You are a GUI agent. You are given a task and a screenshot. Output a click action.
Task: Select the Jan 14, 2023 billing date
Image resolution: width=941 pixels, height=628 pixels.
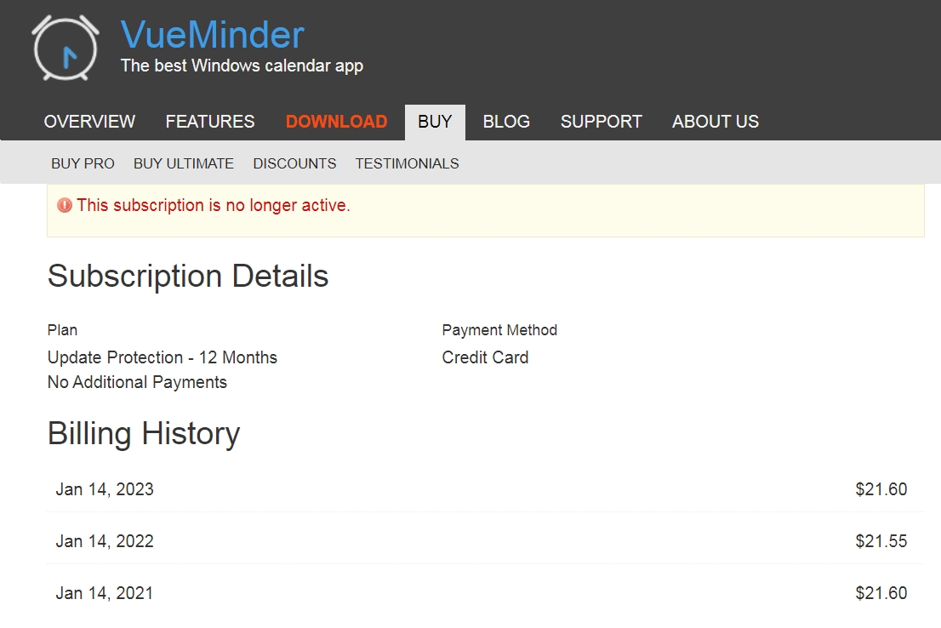pyautogui.click(x=105, y=489)
